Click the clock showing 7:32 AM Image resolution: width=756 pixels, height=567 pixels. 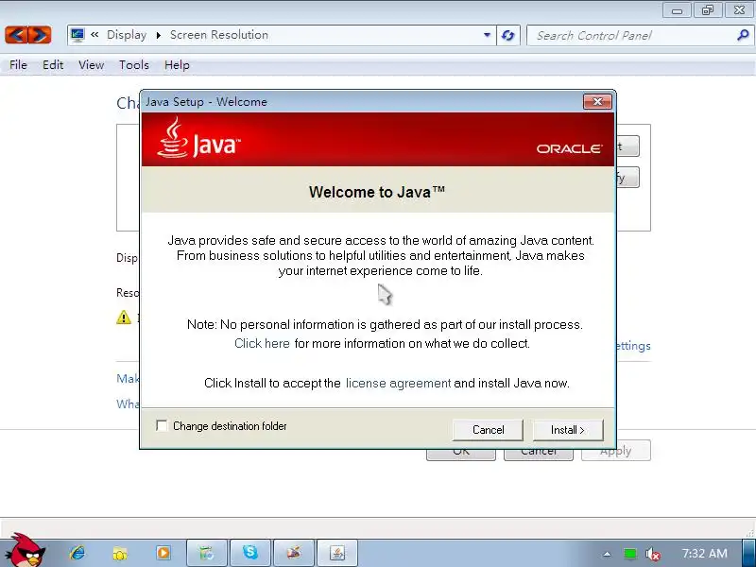tap(704, 554)
